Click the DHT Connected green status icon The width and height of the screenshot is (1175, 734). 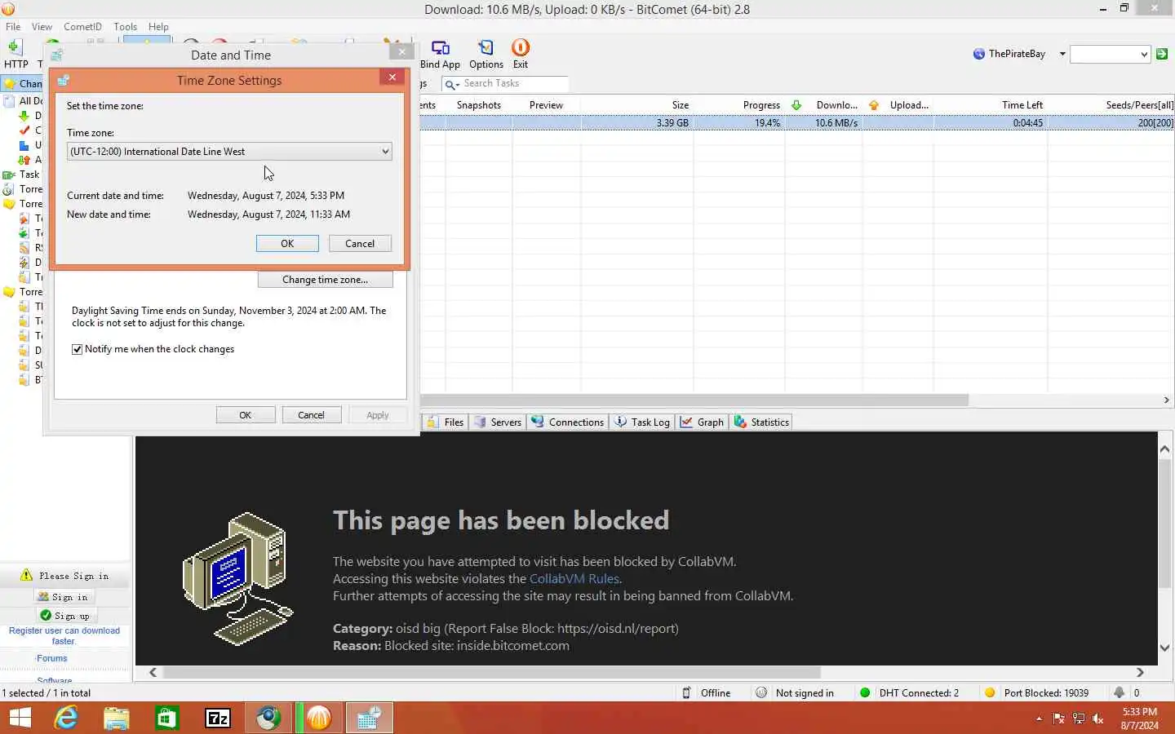click(x=865, y=692)
